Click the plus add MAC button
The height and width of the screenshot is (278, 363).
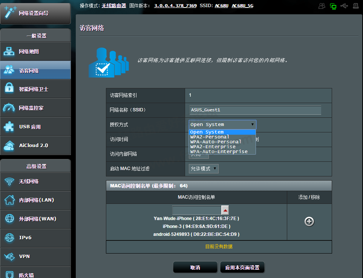pos(309,221)
